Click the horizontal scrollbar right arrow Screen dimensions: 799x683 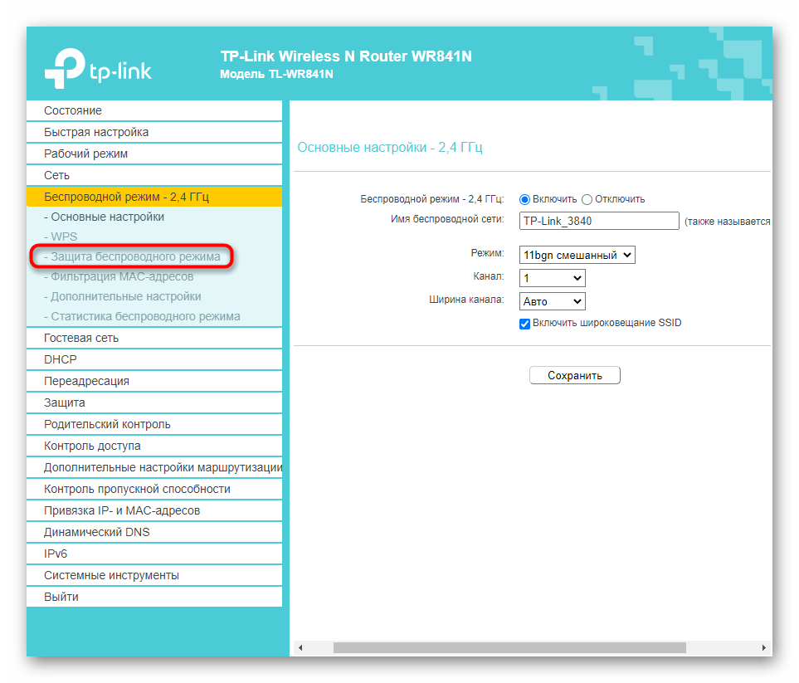coord(764,647)
